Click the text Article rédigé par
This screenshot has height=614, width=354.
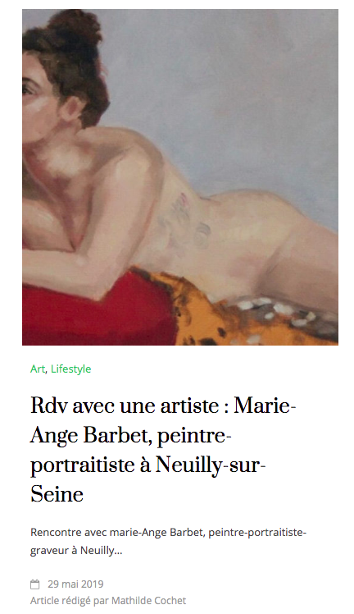pyautogui.click(x=70, y=601)
